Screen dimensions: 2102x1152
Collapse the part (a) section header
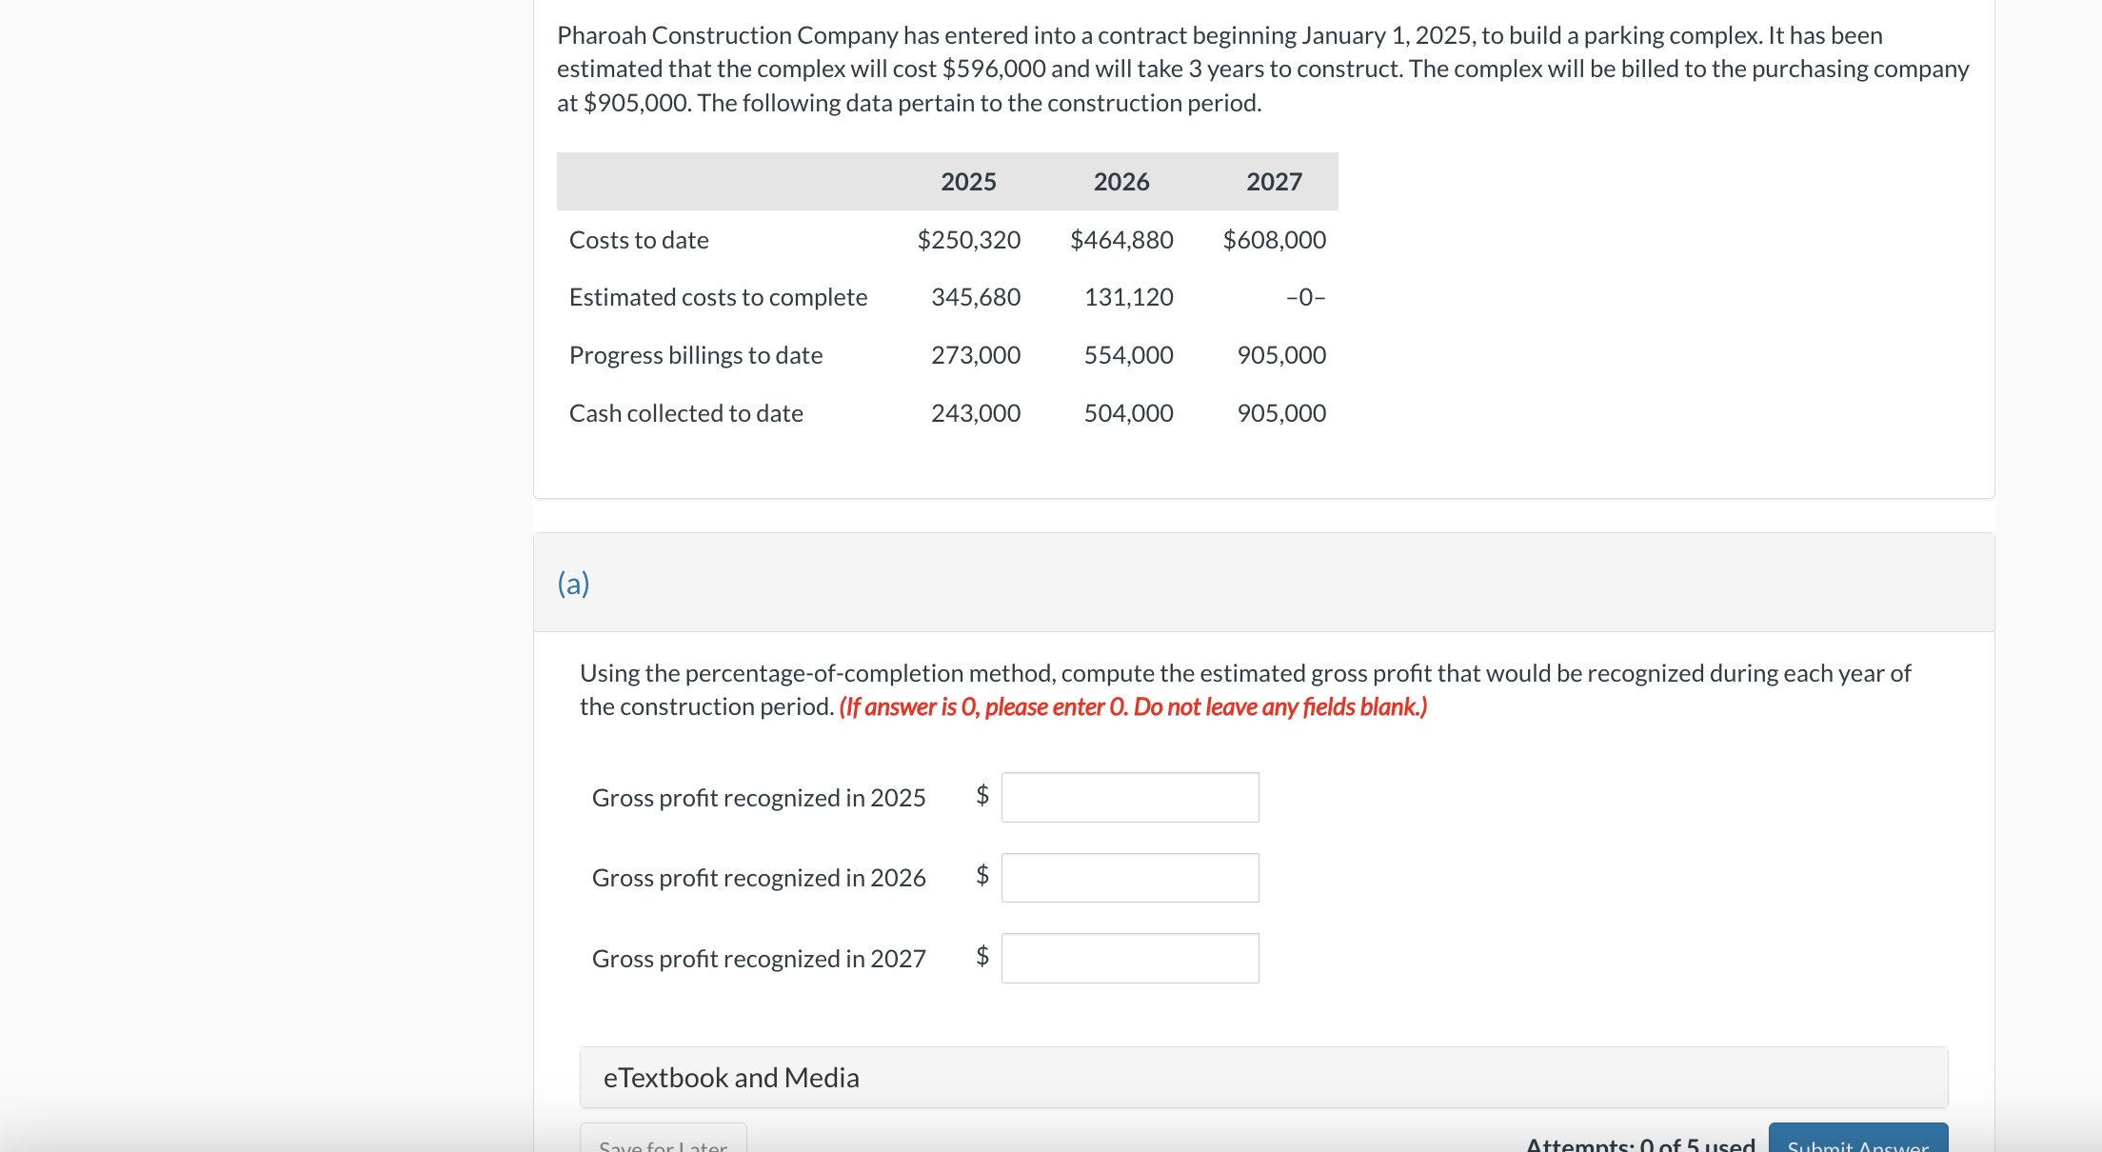point(573,583)
